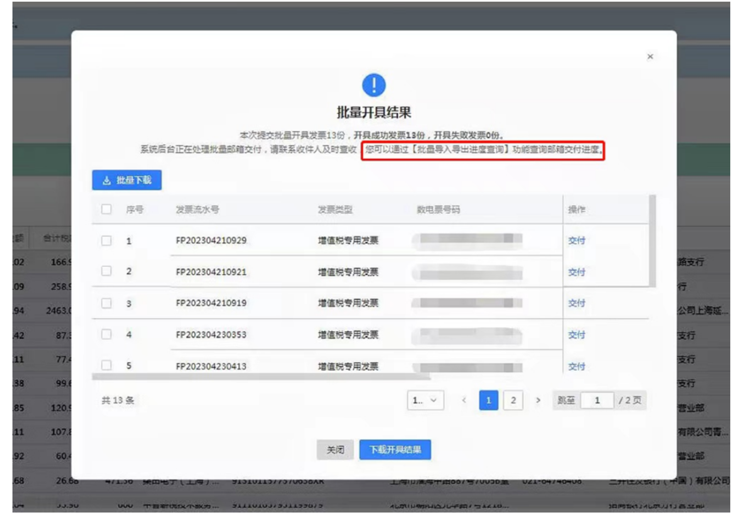This screenshot has height=520, width=739.
Task: Click the 批量下载 batch download button
Action: tap(127, 180)
